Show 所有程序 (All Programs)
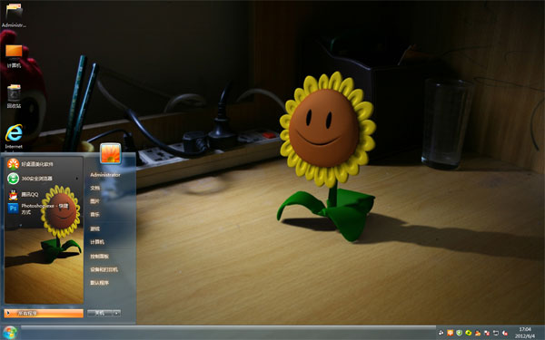Image resolution: width=545 pixels, height=340 pixels. tap(44, 313)
